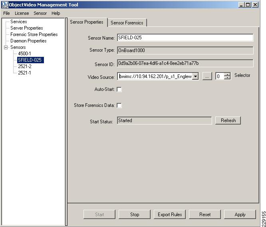
Task: Select sensor 2521-2 in the tree
Action: 25,66
